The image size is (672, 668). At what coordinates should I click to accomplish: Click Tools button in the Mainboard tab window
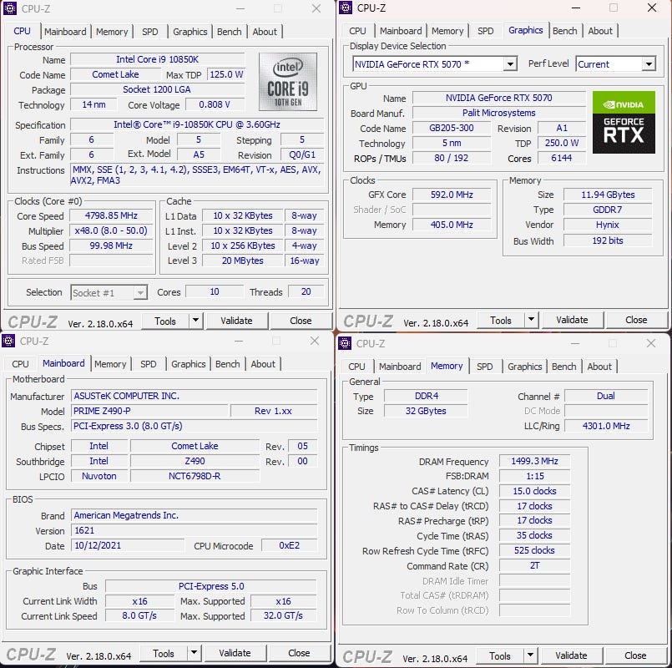(164, 653)
